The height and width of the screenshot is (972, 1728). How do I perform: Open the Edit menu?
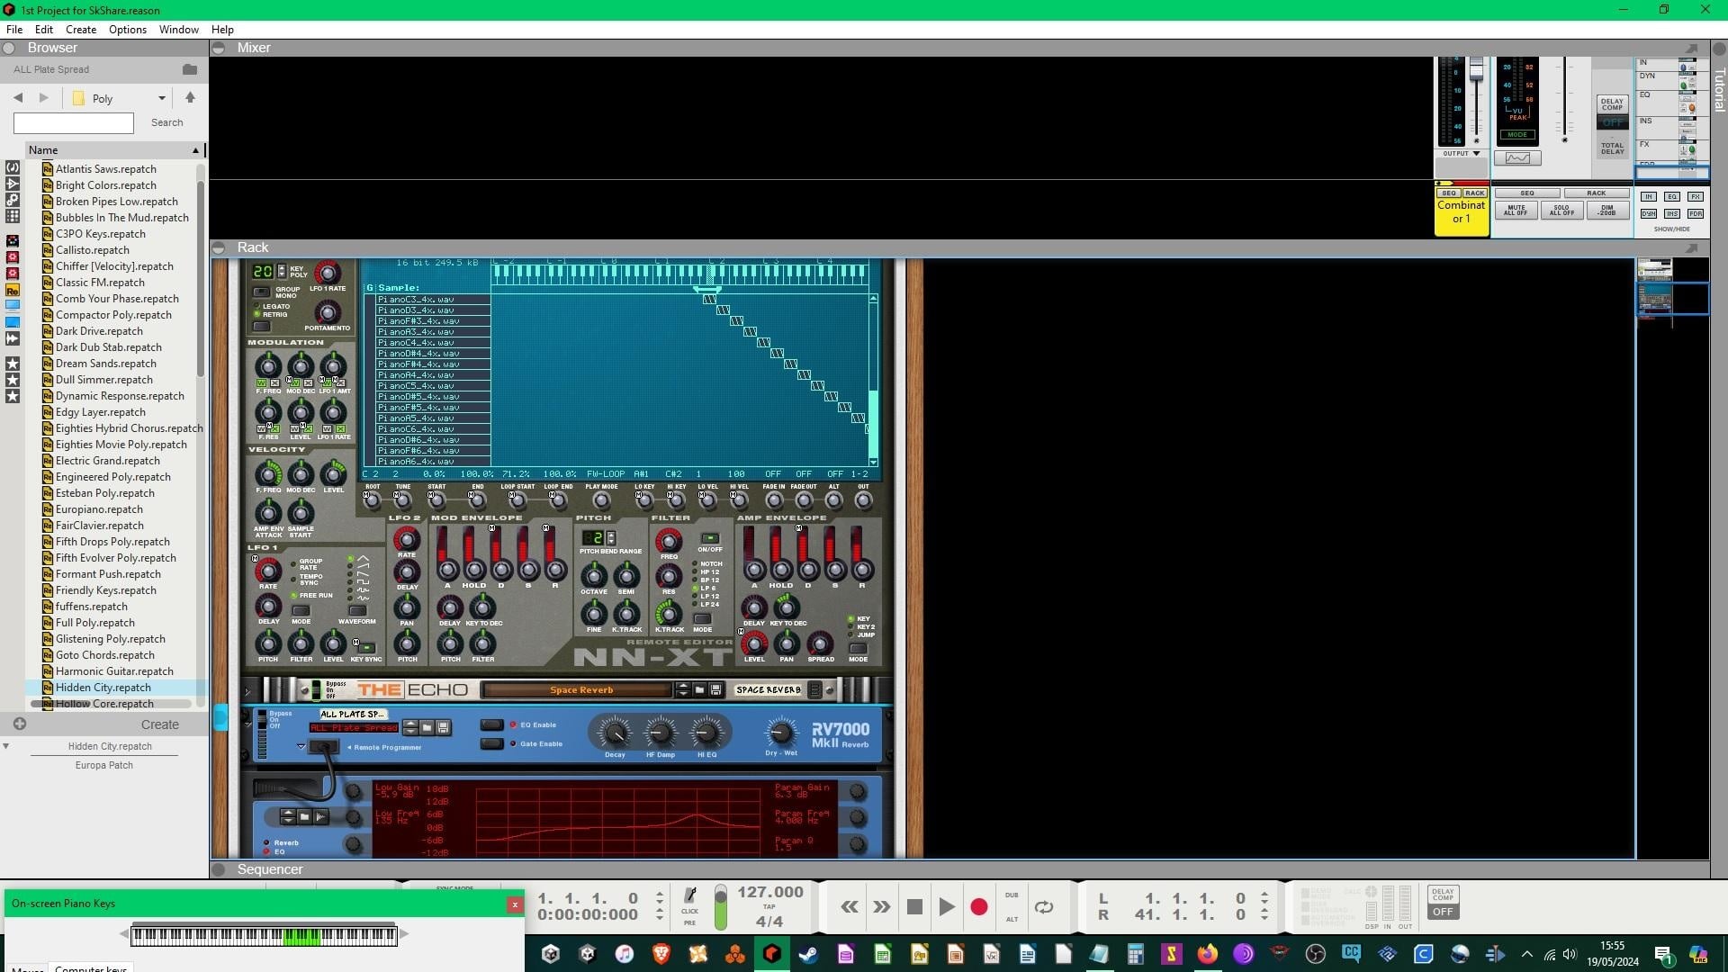coord(43,30)
